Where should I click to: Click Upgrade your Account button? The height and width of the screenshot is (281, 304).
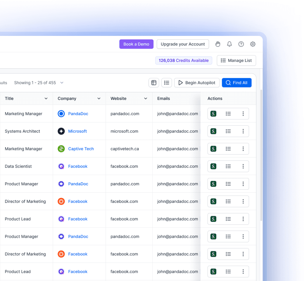pos(183,44)
